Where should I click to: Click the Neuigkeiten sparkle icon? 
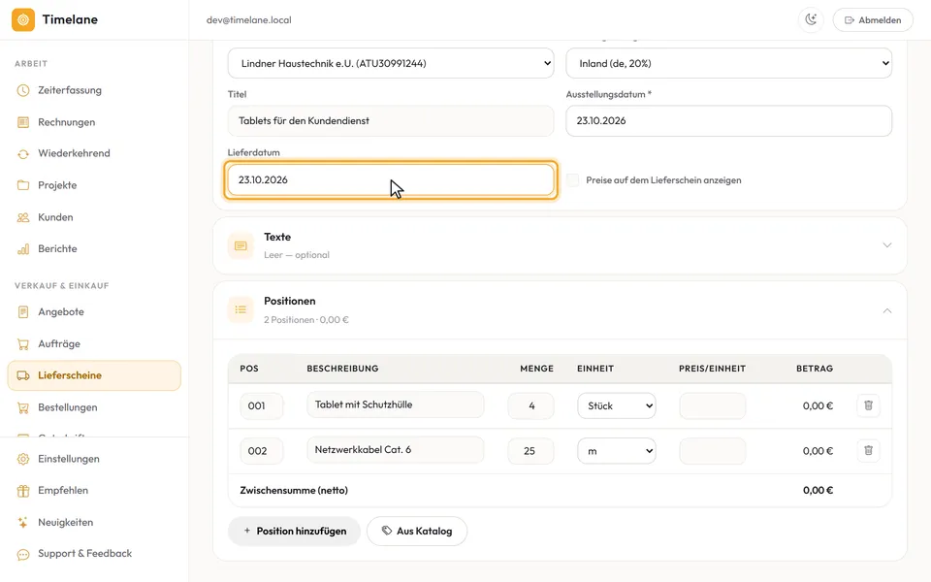(x=23, y=523)
